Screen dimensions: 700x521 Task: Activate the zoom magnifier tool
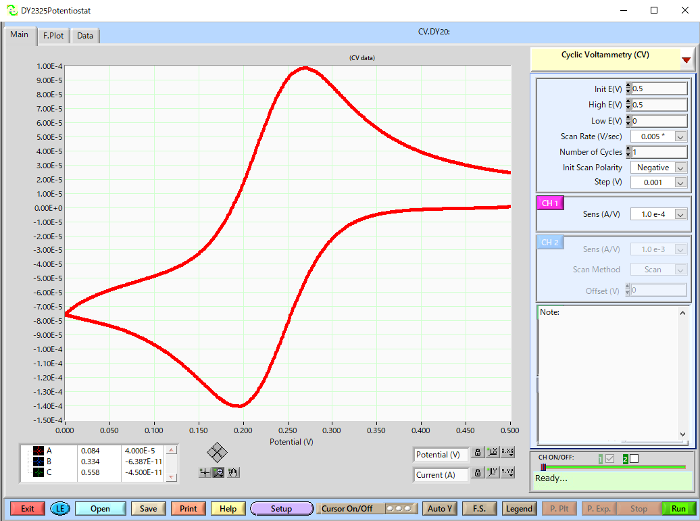(218, 472)
